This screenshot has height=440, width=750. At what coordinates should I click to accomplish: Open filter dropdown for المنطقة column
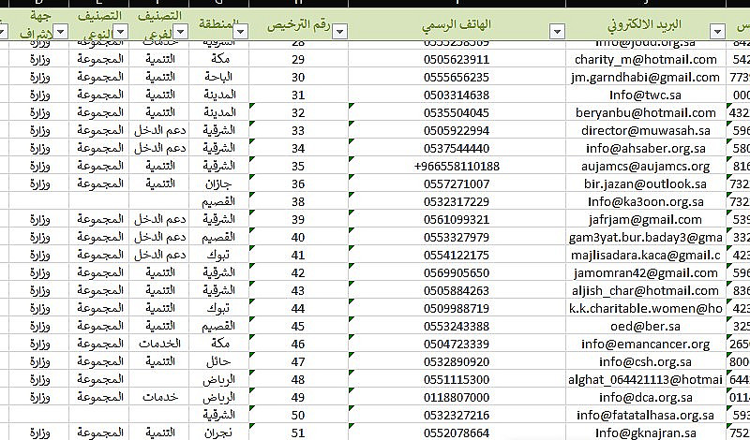coord(241,32)
